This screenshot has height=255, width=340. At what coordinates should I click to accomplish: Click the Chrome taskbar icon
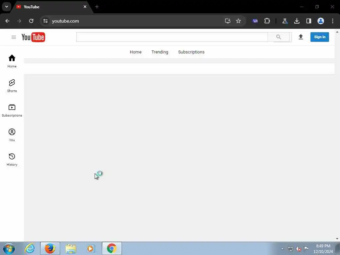[x=112, y=248]
